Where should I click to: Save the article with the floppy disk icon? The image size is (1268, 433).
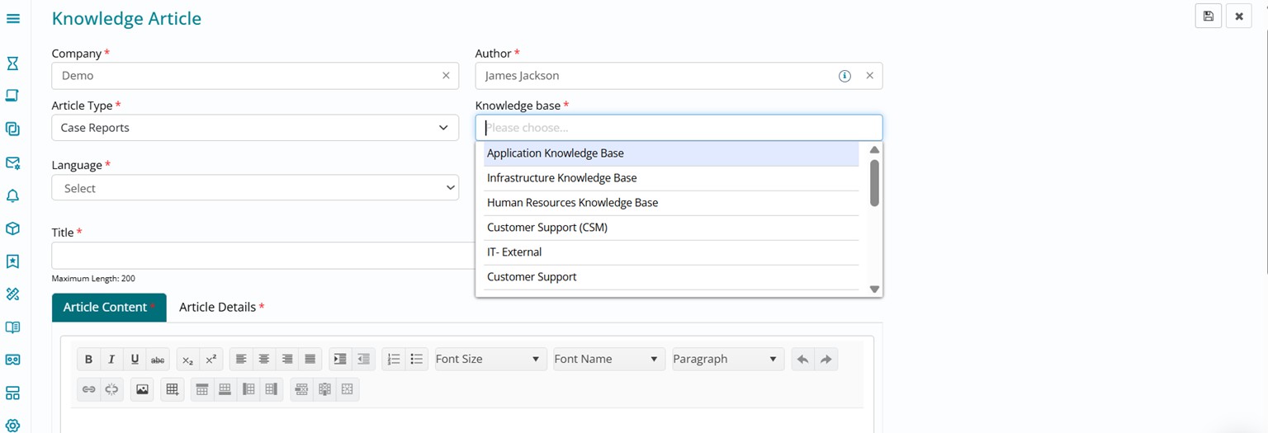(1208, 16)
